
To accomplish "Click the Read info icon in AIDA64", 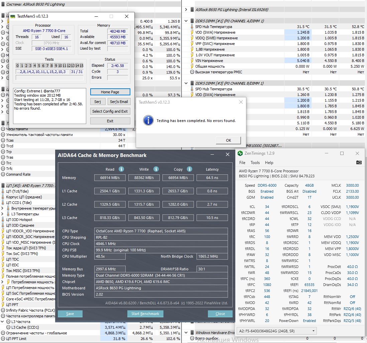I will pos(121,169).
